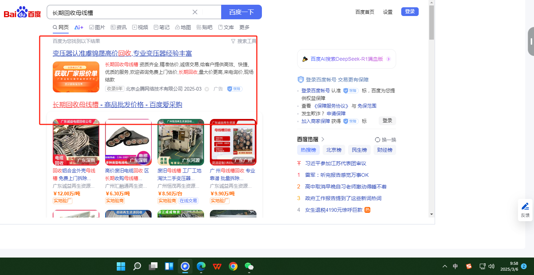Refresh hot searches with 换一换
534x275 pixels.
(385, 140)
